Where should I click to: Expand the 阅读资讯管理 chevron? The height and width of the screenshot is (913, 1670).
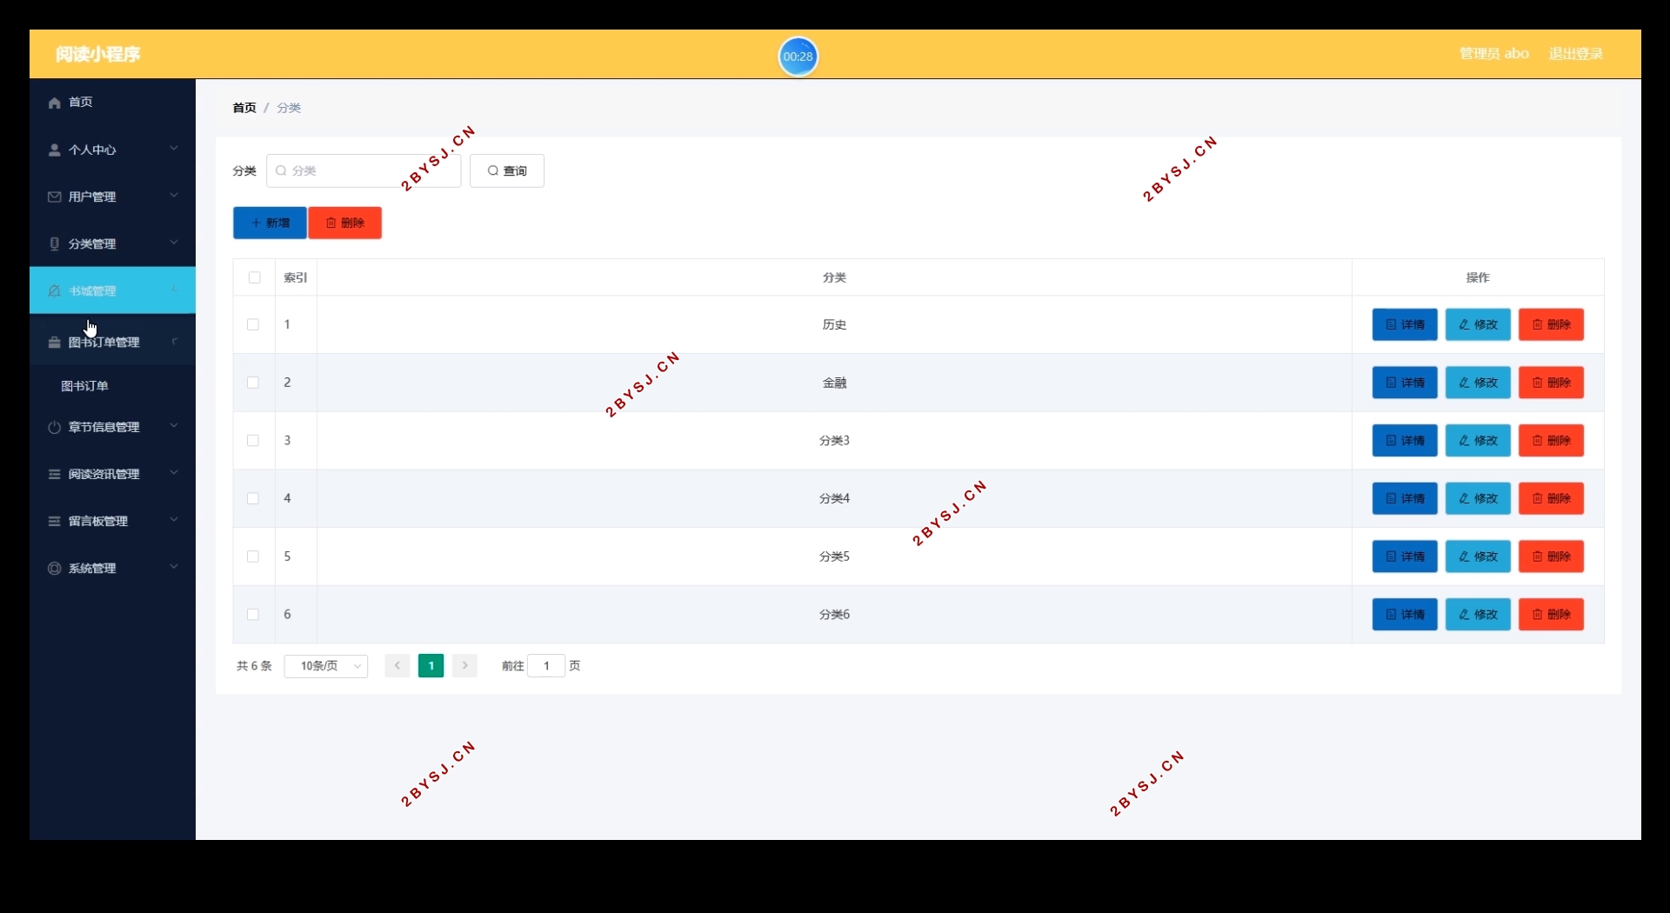(x=174, y=473)
